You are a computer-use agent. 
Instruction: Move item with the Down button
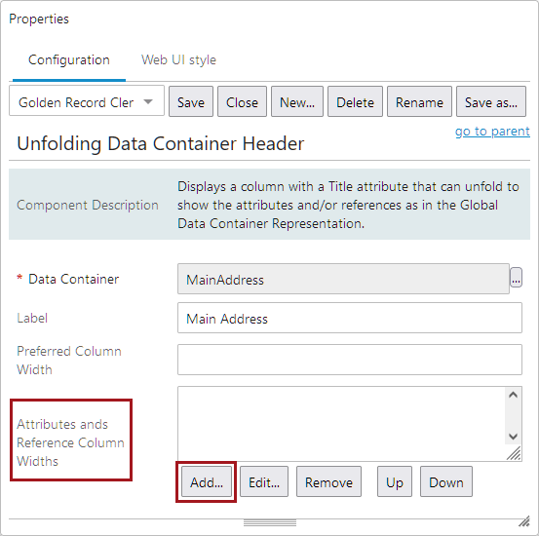point(446,482)
